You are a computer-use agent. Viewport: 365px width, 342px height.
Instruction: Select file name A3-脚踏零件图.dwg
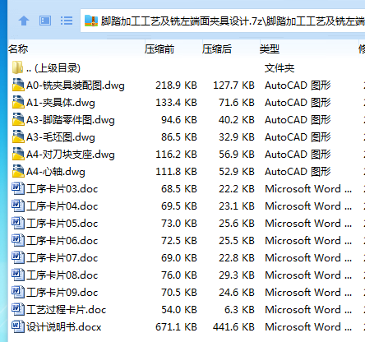tap(71, 120)
